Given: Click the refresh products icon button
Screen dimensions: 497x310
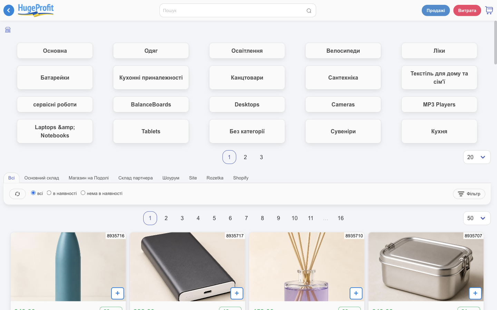Looking at the screenshot, I should (x=18, y=194).
